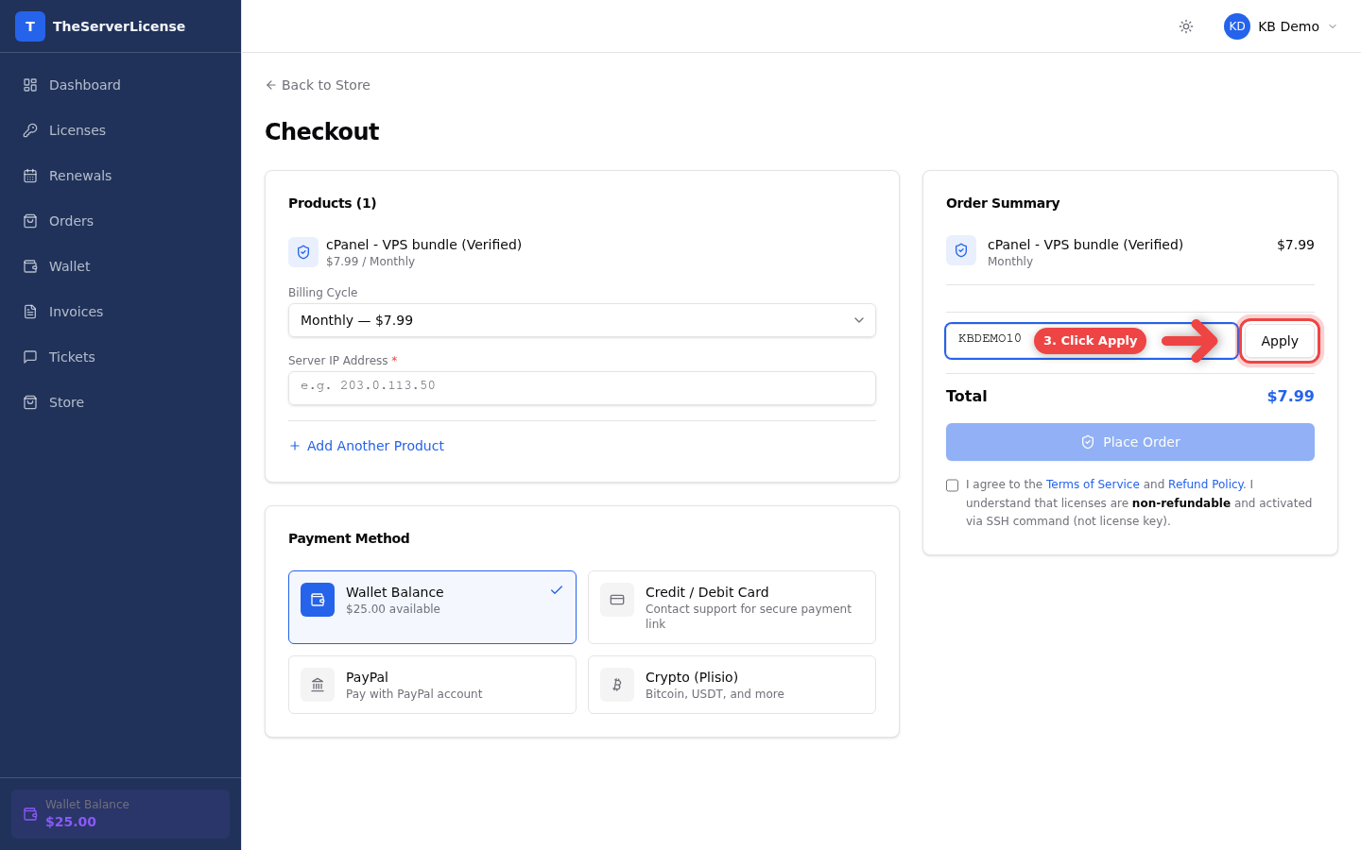Click the credit card icon
The height and width of the screenshot is (850, 1361).
617,600
